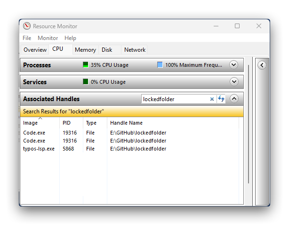Click the vertical scrollbar of main pane
Viewport: 289px width, 230px height.
pyautogui.click(x=249, y=124)
